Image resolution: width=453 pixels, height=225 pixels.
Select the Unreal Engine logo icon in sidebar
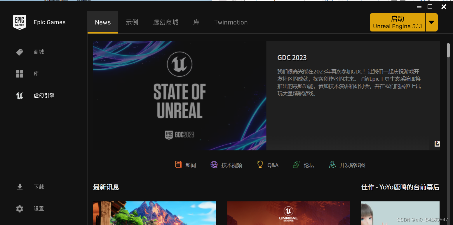click(x=20, y=96)
